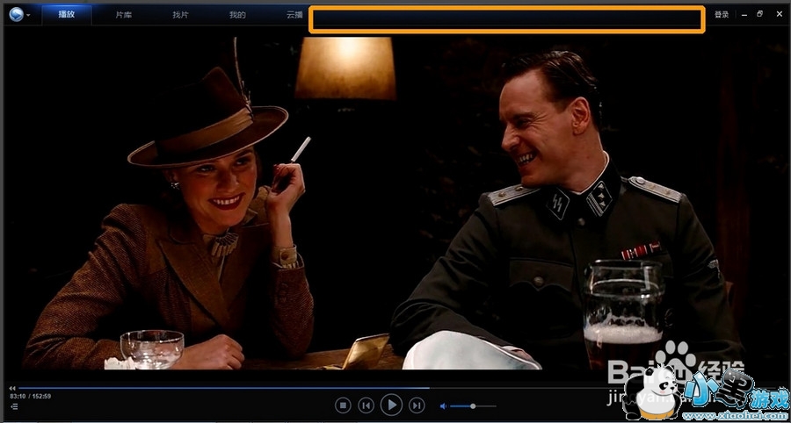Restore down the player window
This screenshot has height=423, width=791.
[x=759, y=14]
